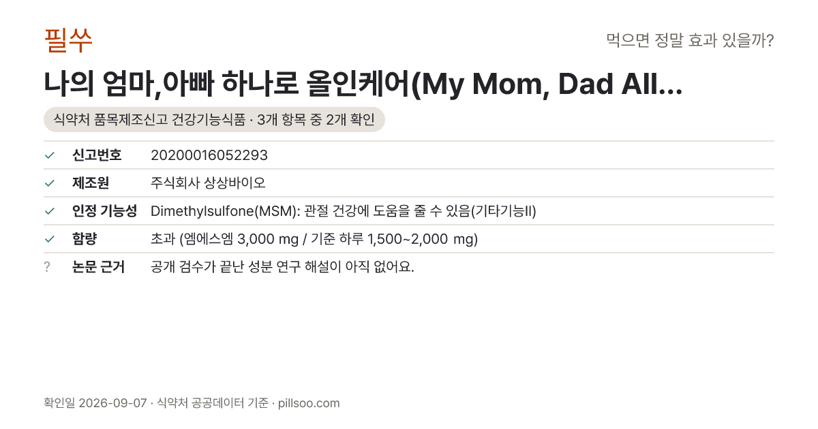Click the 초과 dosage value text
This screenshot has width=818, height=429.
314,239
